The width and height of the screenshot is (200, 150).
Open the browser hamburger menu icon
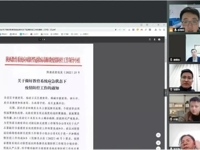(x=164, y=30)
